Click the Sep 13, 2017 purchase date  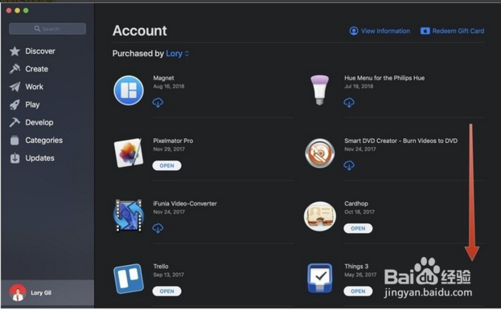pyautogui.click(x=168, y=275)
